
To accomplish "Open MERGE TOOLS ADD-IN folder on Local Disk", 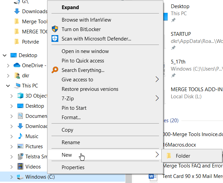I will click(197, 89).
